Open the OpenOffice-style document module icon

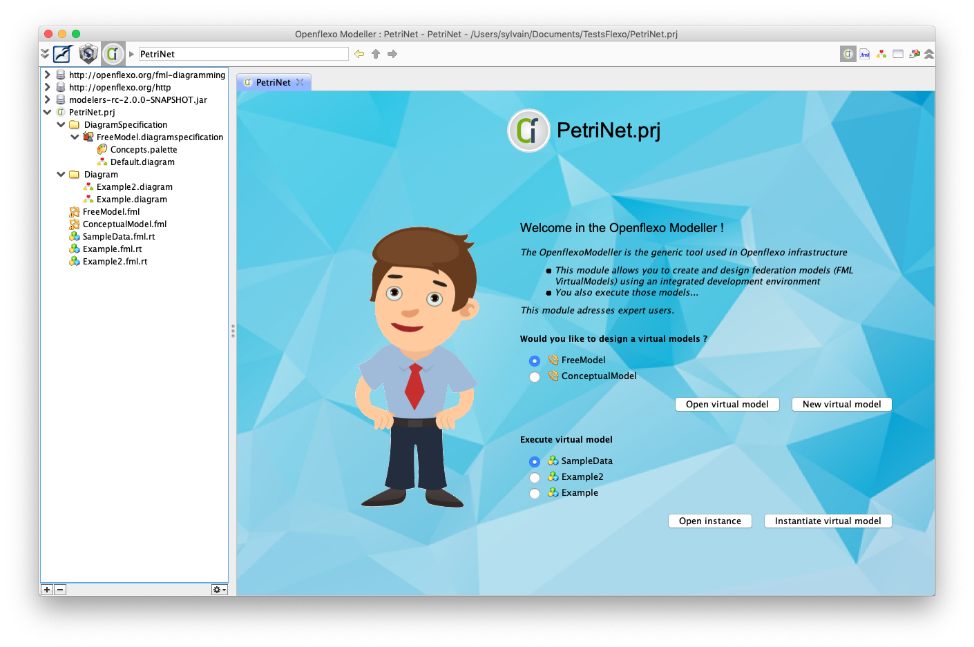(x=63, y=54)
